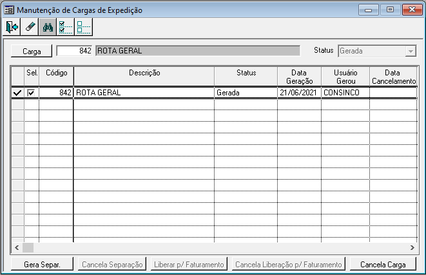Click the Carga lookup button
This screenshot has height=275, width=426.
tap(32, 51)
